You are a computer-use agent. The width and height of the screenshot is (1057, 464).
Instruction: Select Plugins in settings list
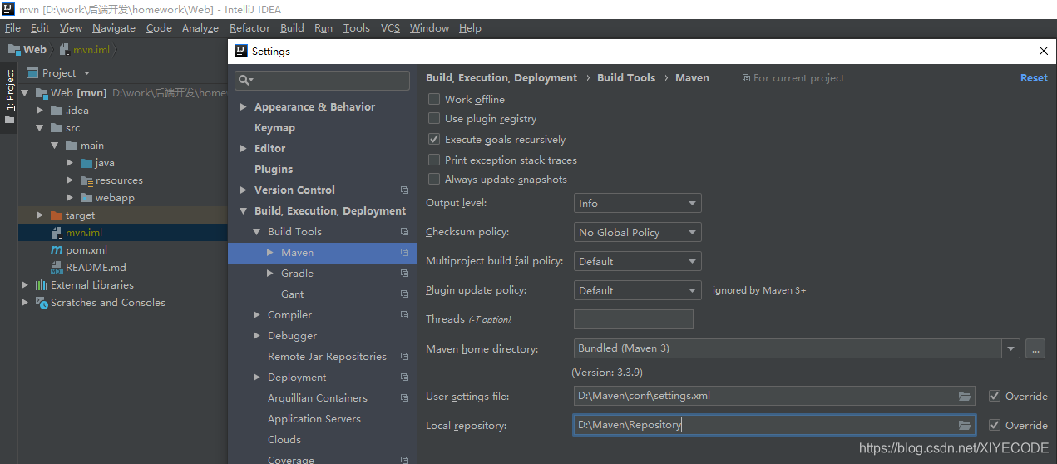tap(274, 170)
